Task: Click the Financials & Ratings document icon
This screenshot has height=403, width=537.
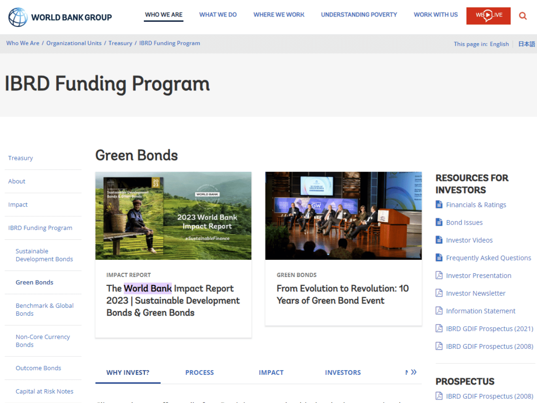Action: point(439,204)
